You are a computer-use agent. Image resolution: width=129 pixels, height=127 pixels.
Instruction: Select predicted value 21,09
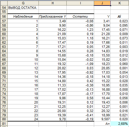53,34
